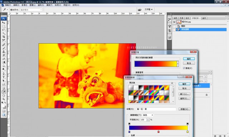Toggle Quick Mask mode in the toolbox

[x=4, y=111]
